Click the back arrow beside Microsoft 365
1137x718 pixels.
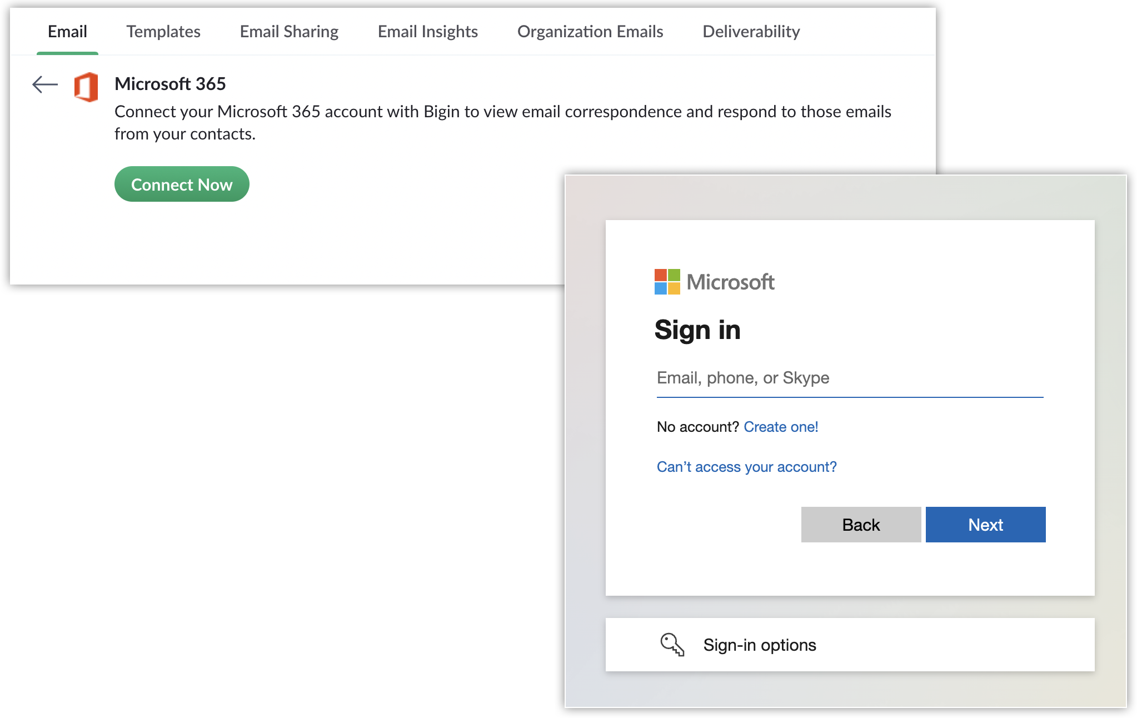[x=45, y=84]
